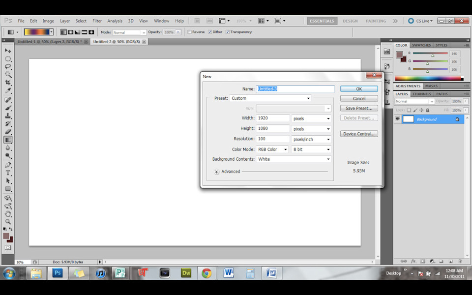This screenshot has height=295, width=472.
Task: Select the Crop tool
Action: click(x=8, y=83)
